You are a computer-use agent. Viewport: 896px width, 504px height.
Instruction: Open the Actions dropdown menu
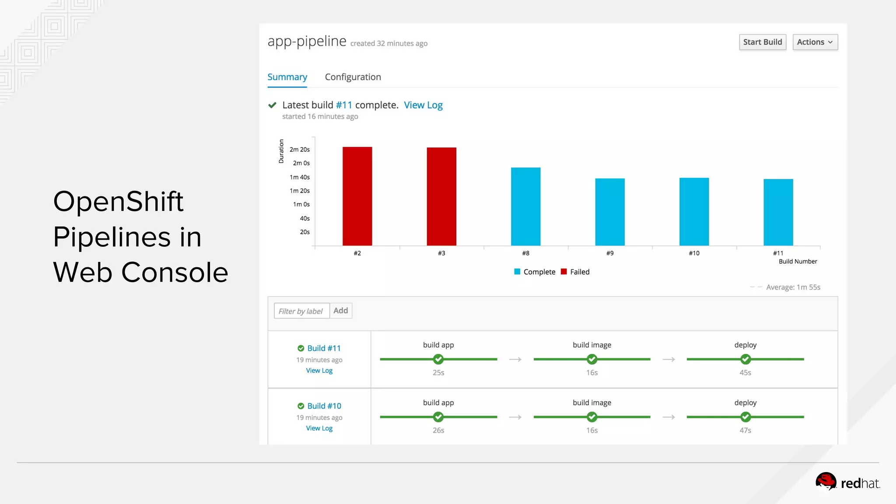[815, 42]
